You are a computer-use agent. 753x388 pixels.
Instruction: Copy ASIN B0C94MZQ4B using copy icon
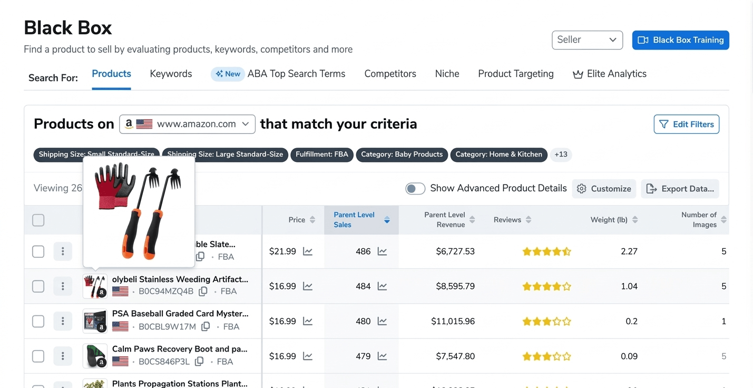click(203, 292)
